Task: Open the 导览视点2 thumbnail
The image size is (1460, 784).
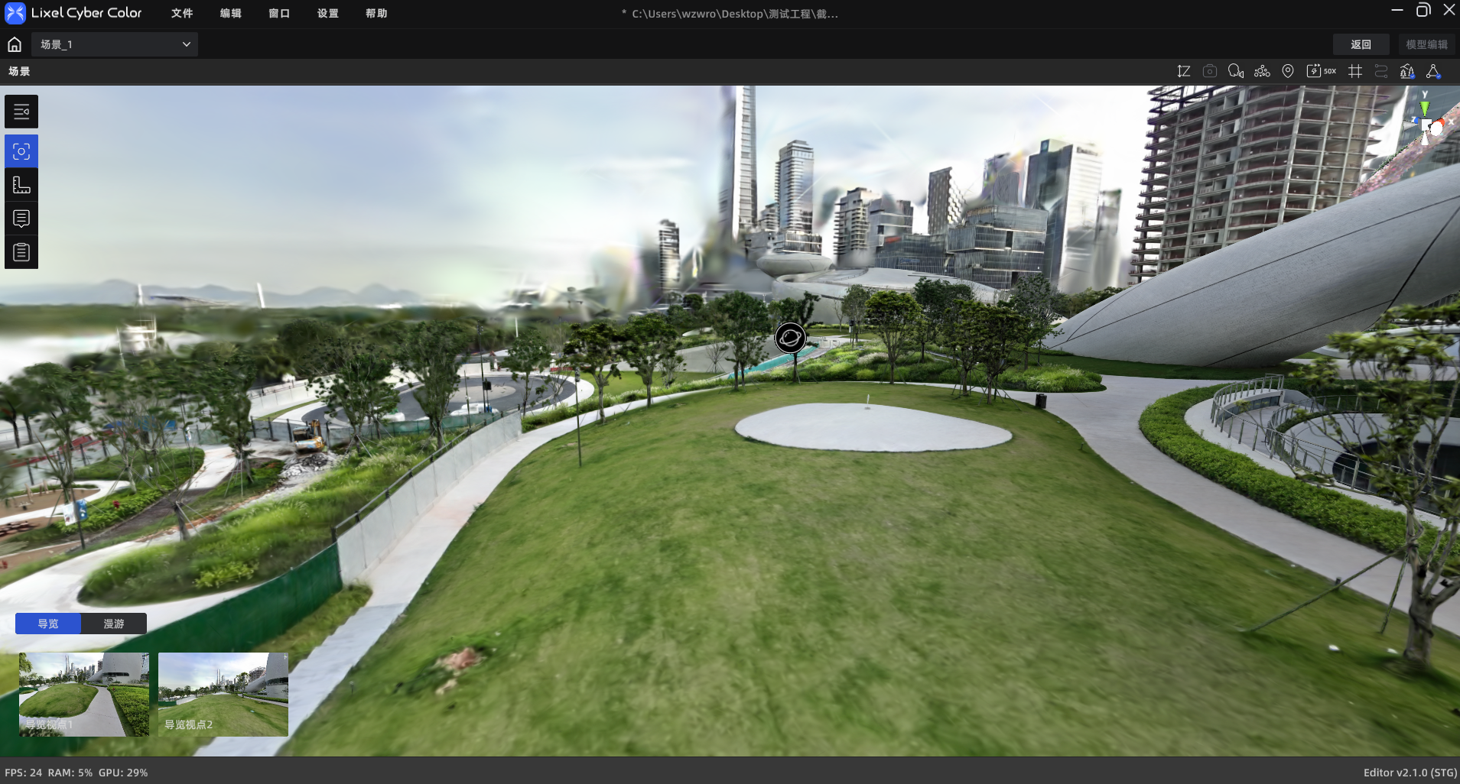Action: point(223,695)
